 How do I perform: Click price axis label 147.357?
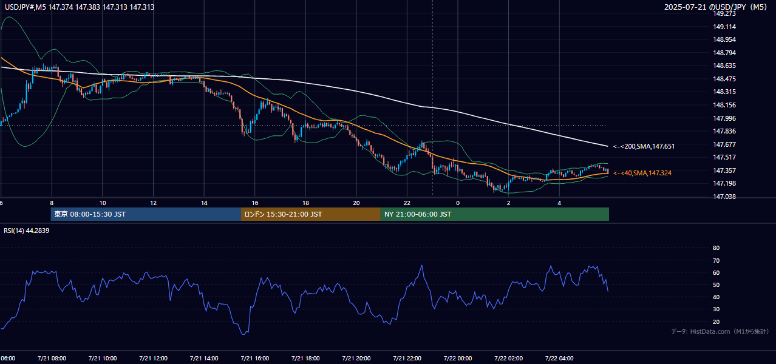coord(724,170)
